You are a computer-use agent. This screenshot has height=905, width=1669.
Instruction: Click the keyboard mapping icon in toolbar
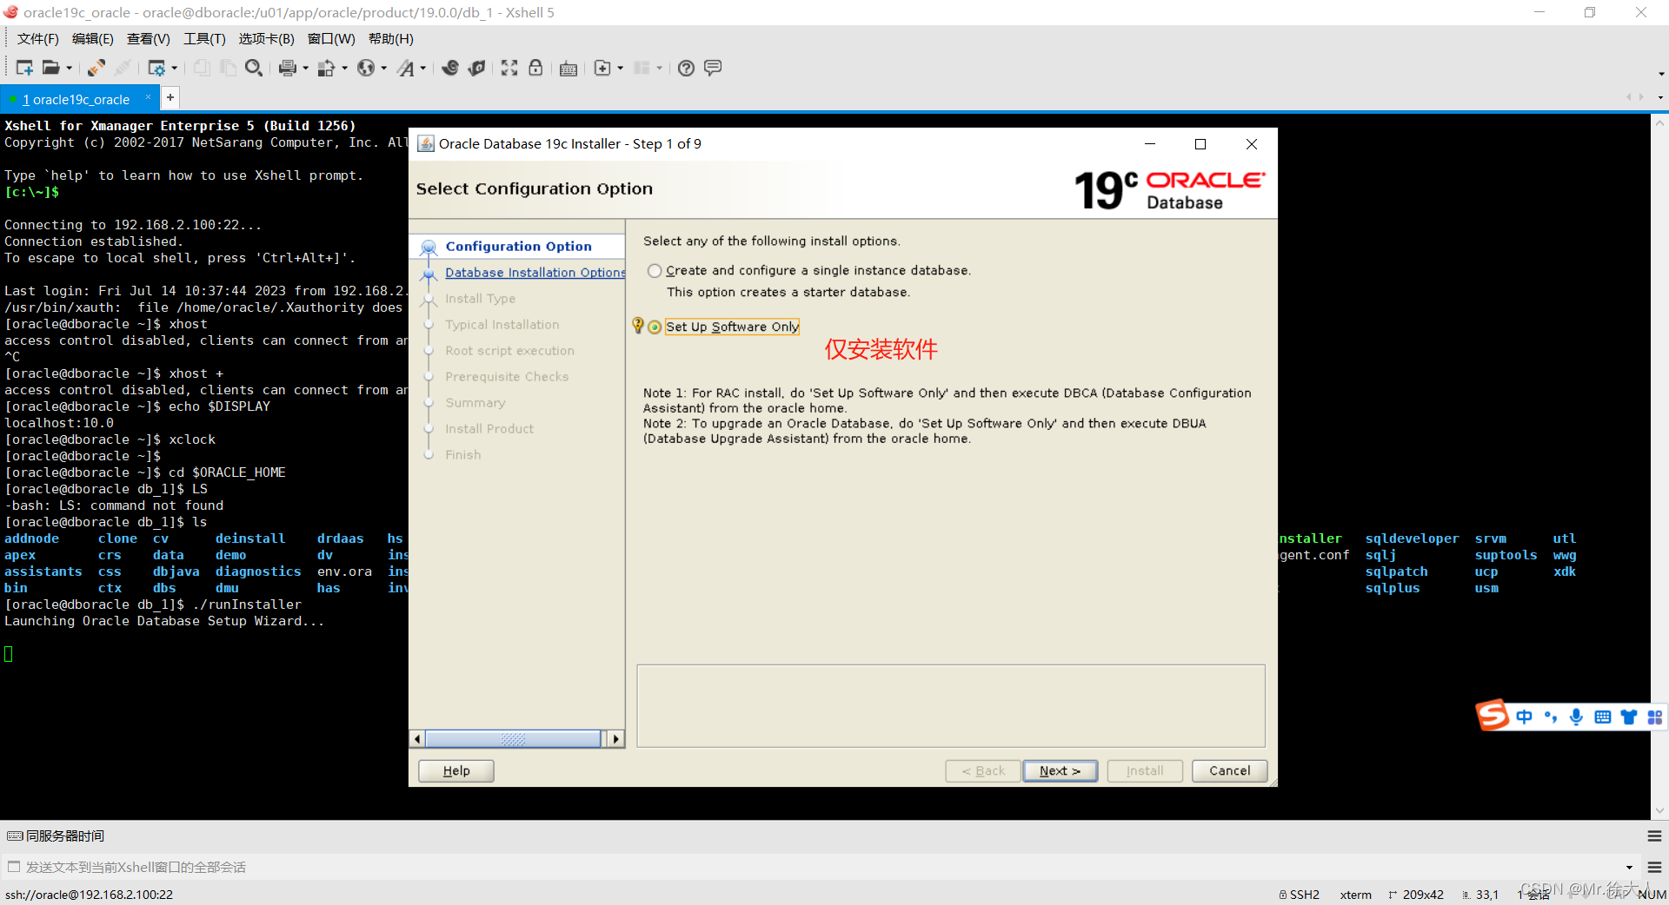pyautogui.click(x=569, y=69)
